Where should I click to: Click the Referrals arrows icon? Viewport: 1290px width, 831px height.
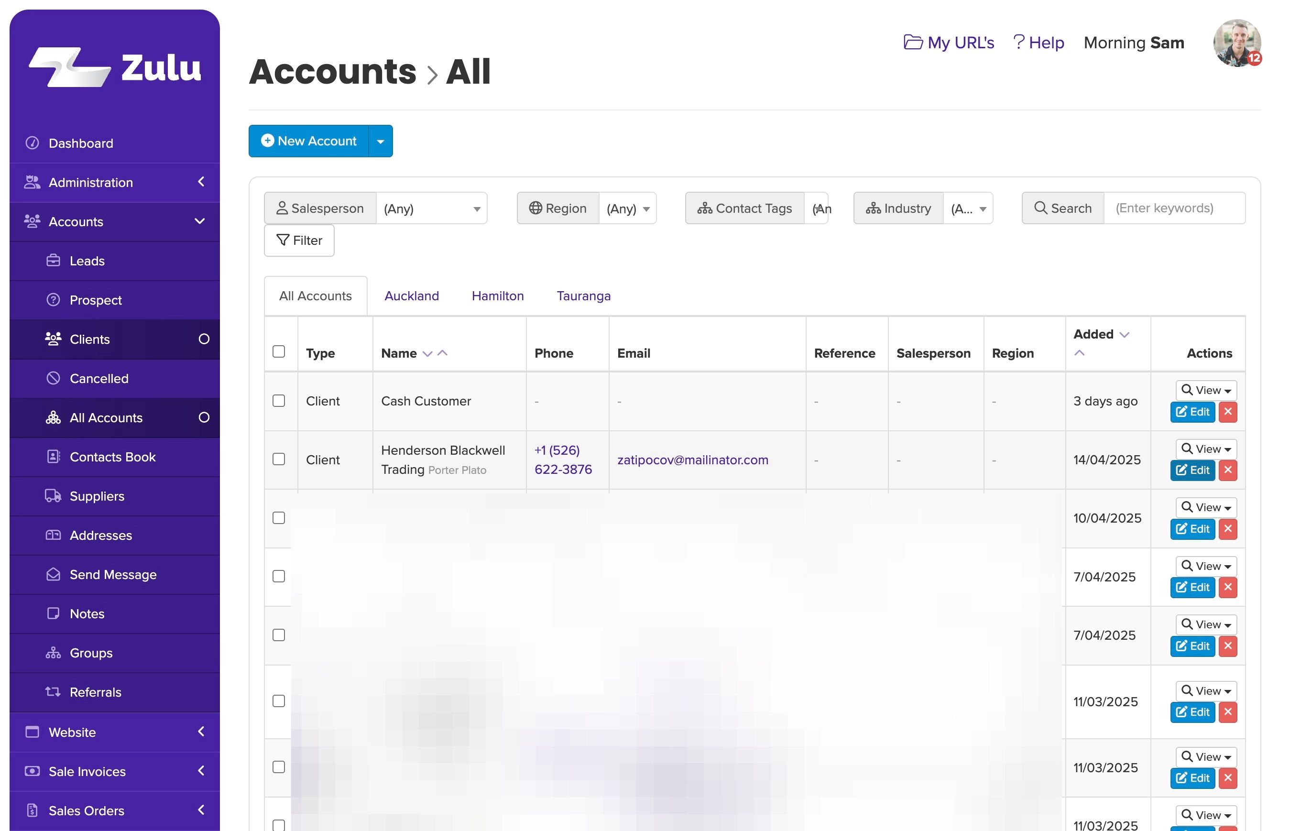click(x=53, y=692)
